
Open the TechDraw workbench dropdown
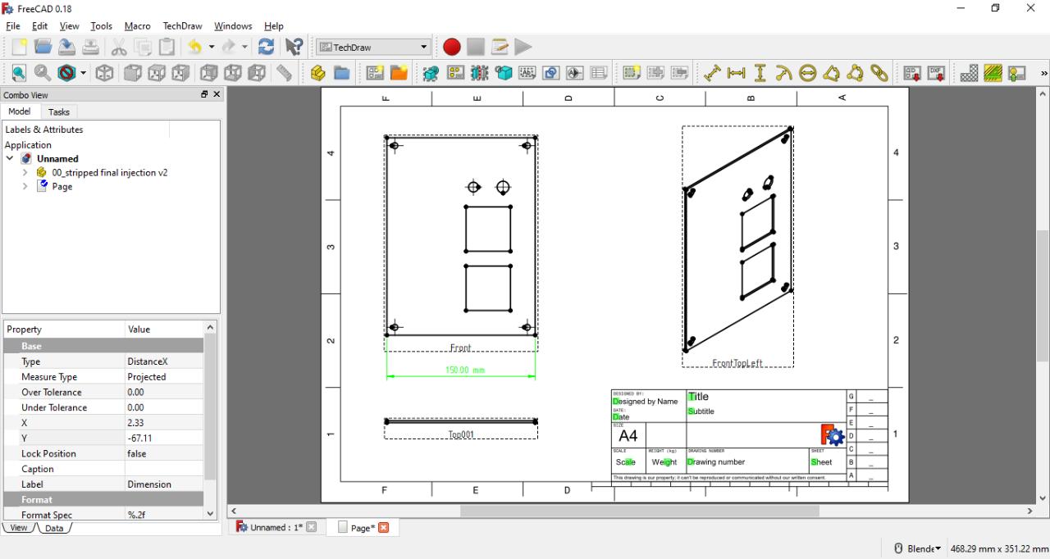point(373,48)
